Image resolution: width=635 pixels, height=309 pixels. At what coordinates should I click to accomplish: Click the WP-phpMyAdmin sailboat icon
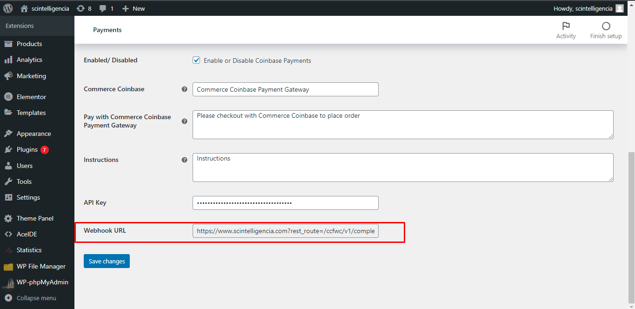pyautogui.click(x=8, y=283)
